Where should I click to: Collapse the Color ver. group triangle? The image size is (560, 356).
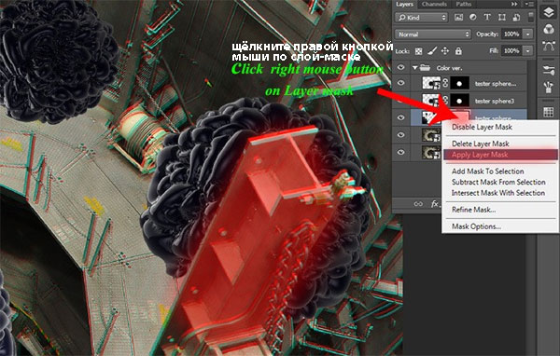415,67
